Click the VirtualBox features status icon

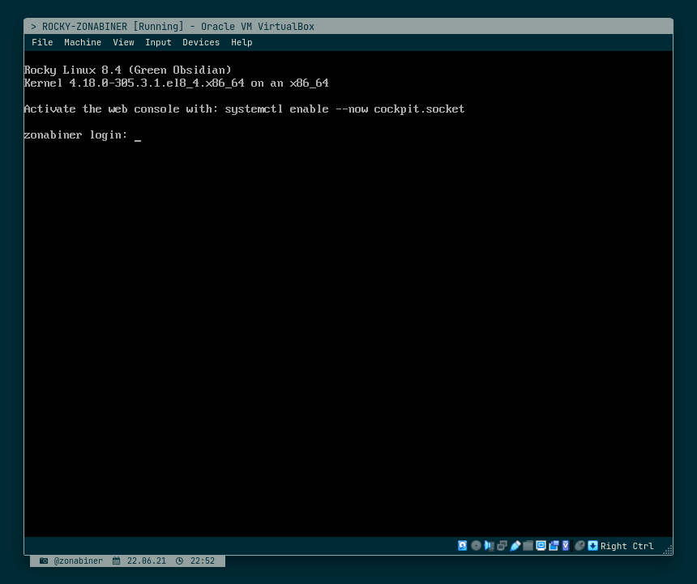point(566,545)
